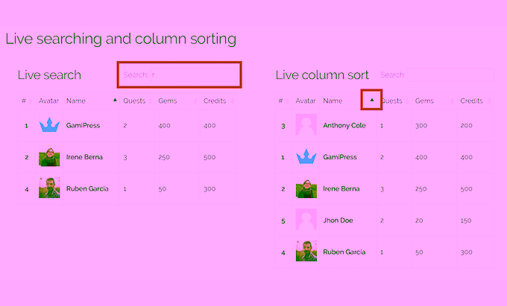Sort by Credits column in Live search table
This screenshot has height=306, width=507.
(215, 101)
